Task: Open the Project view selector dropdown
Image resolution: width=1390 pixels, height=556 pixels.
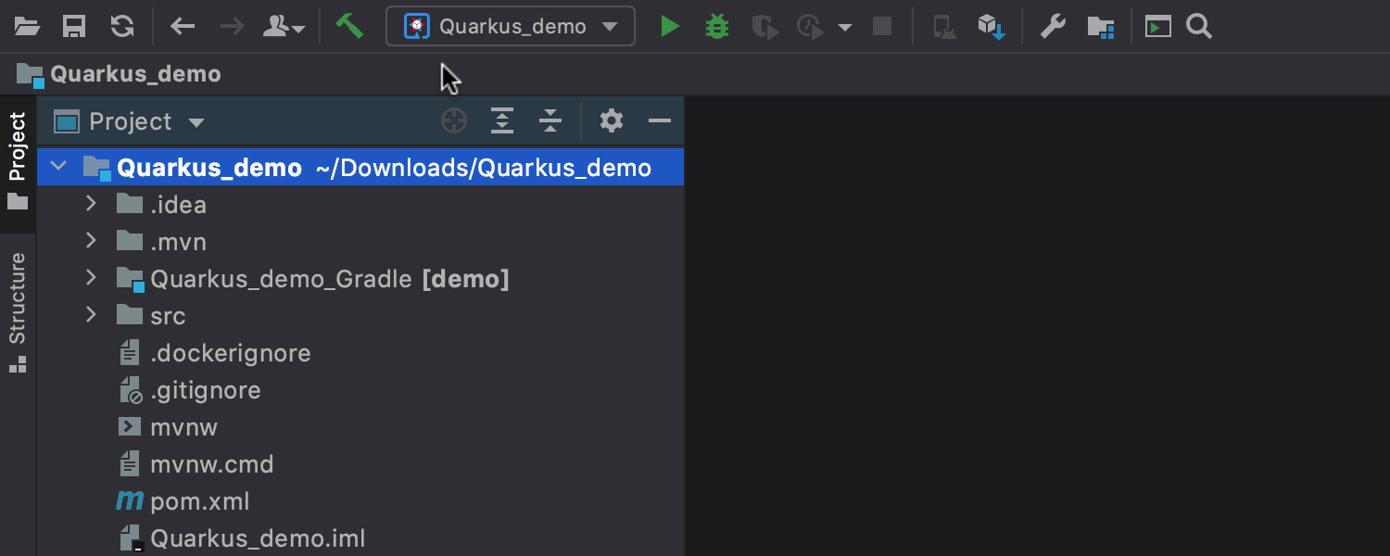Action: click(130, 121)
